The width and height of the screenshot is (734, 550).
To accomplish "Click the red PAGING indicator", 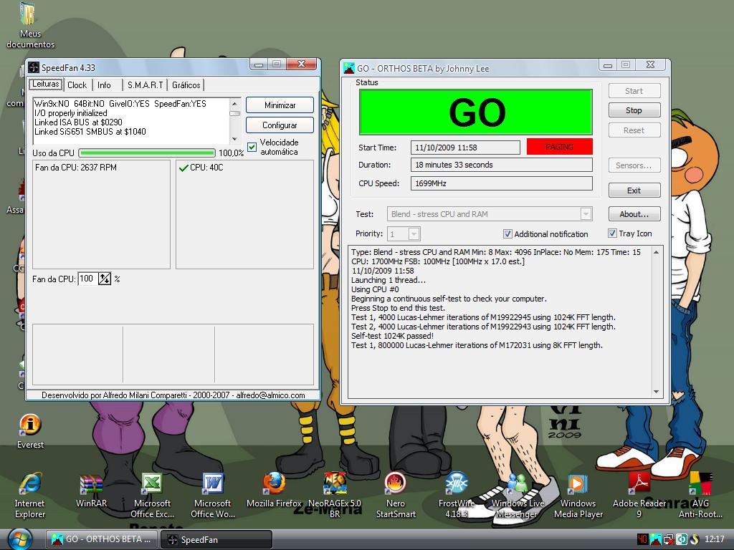I will coord(559,147).
